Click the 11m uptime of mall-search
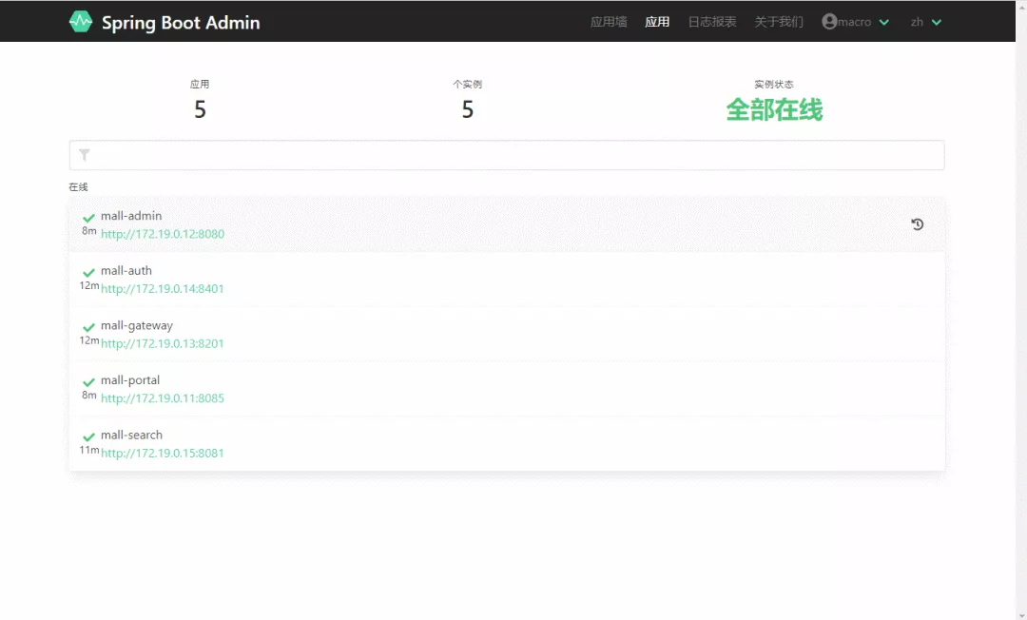This screenshot has width=1027, height=620. (89, 450)
